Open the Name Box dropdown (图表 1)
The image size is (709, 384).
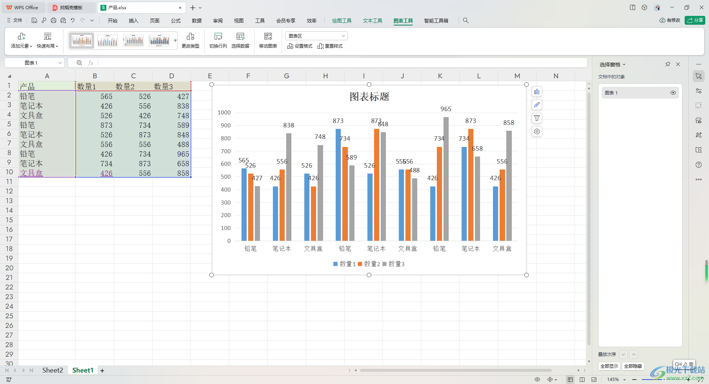point(60,63)
